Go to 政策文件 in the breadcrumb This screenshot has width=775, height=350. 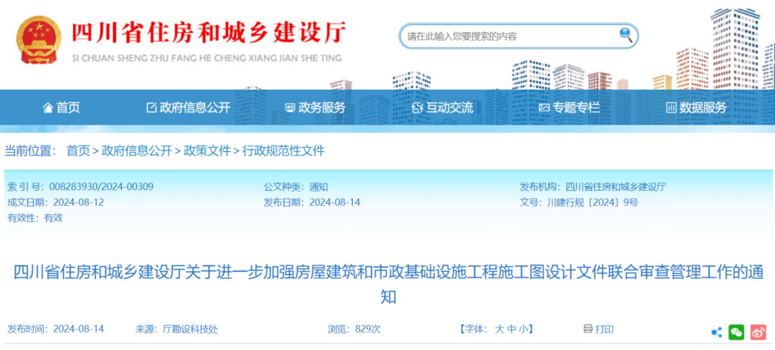click(207, 151)
